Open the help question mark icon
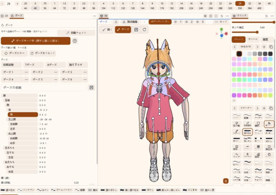The width and height of the screenshot is (276, 195). click(x=75, y=41)
